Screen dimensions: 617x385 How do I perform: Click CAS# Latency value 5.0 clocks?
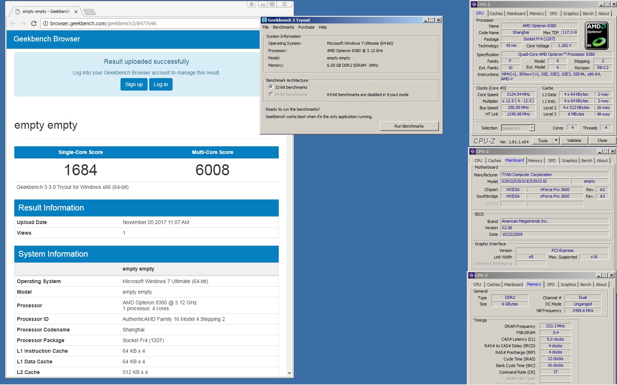(555, 339)
